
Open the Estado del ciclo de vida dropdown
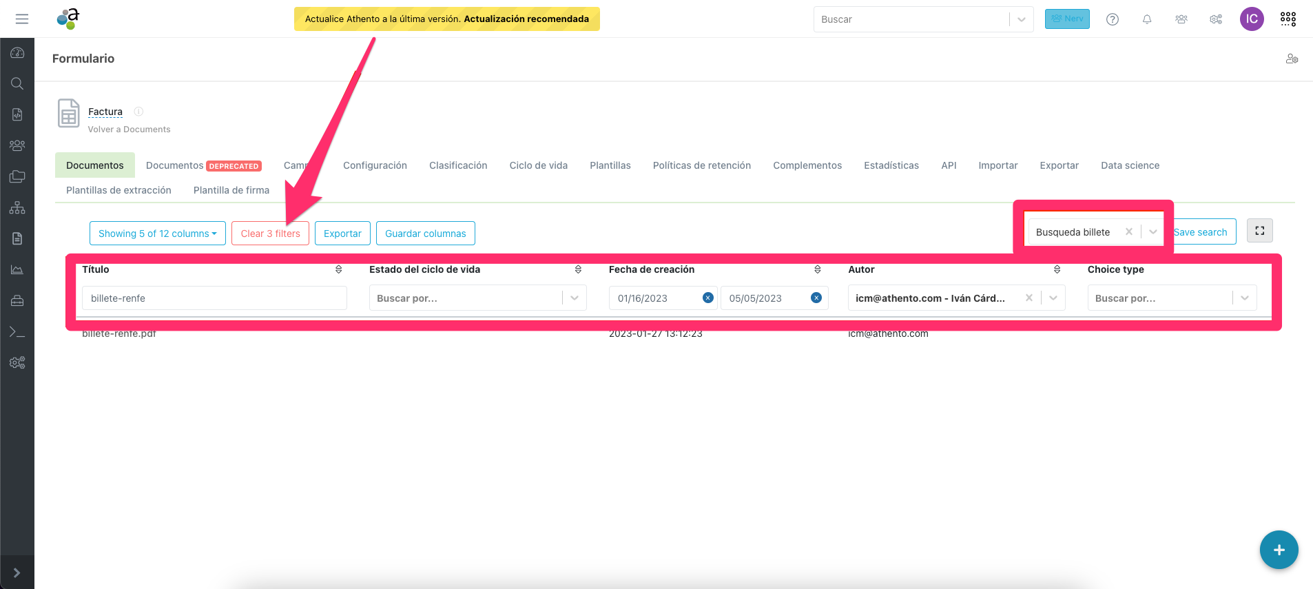click(x=575, y=298)
